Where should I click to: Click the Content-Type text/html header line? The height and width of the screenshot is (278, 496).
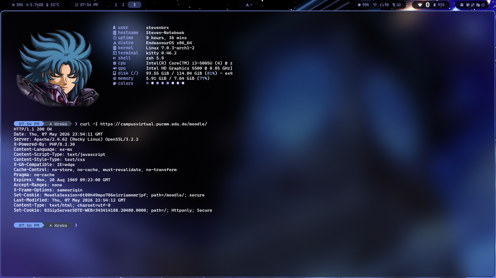coord(62,205)
